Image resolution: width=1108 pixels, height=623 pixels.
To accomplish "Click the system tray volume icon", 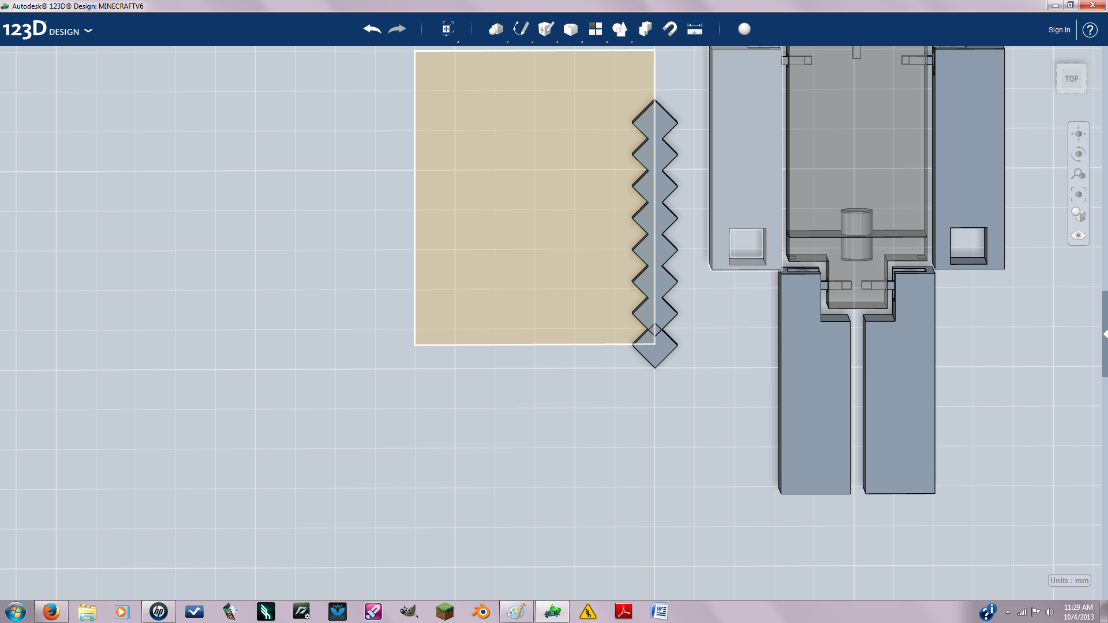I will point(1049,612).
